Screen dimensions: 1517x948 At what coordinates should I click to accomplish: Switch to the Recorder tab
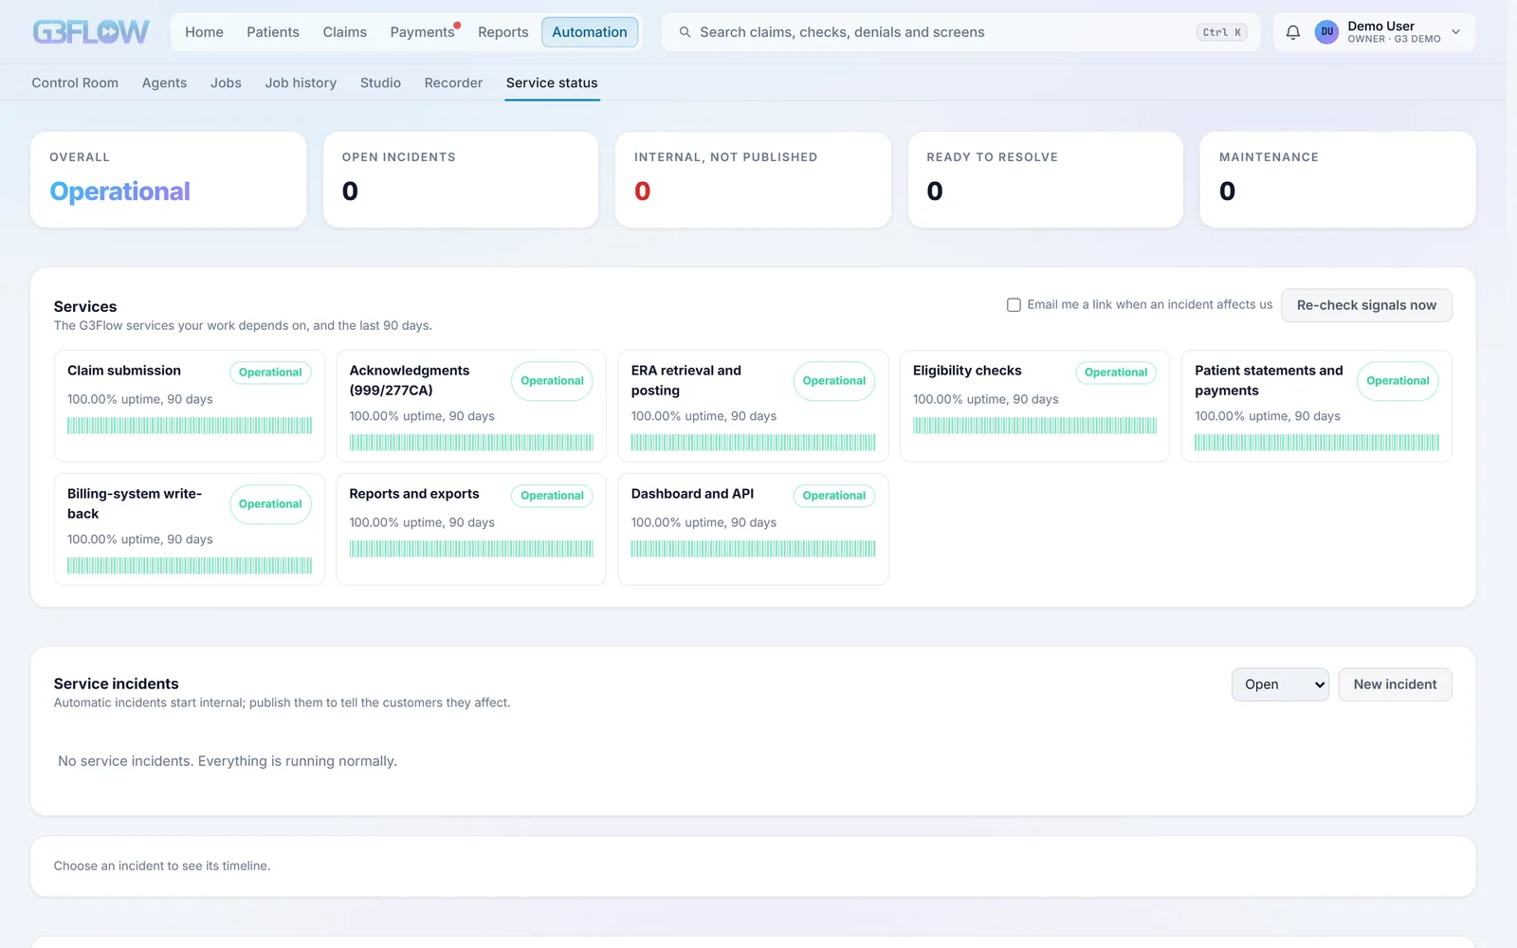click(453, 83)
